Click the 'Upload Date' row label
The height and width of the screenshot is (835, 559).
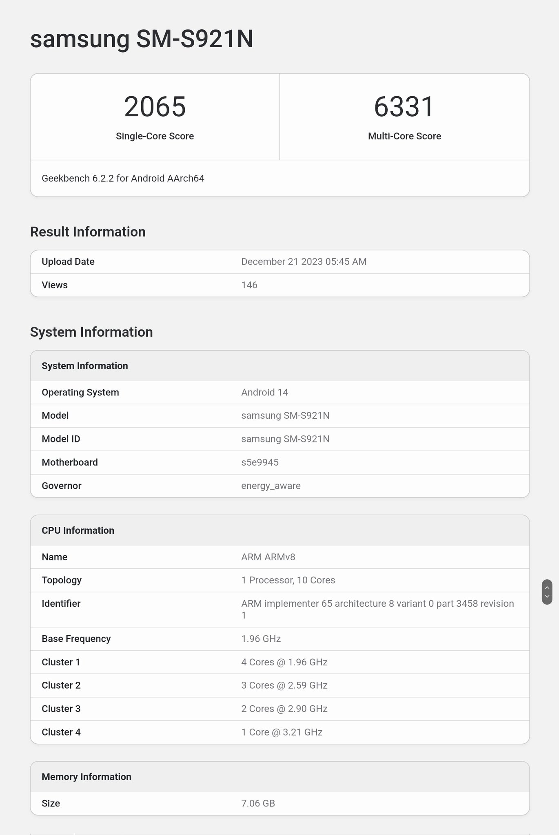pyautogui.click(x=68, y=262)
